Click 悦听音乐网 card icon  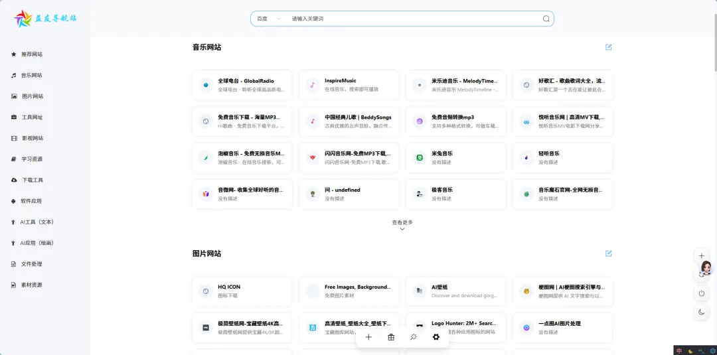(526, 121)
